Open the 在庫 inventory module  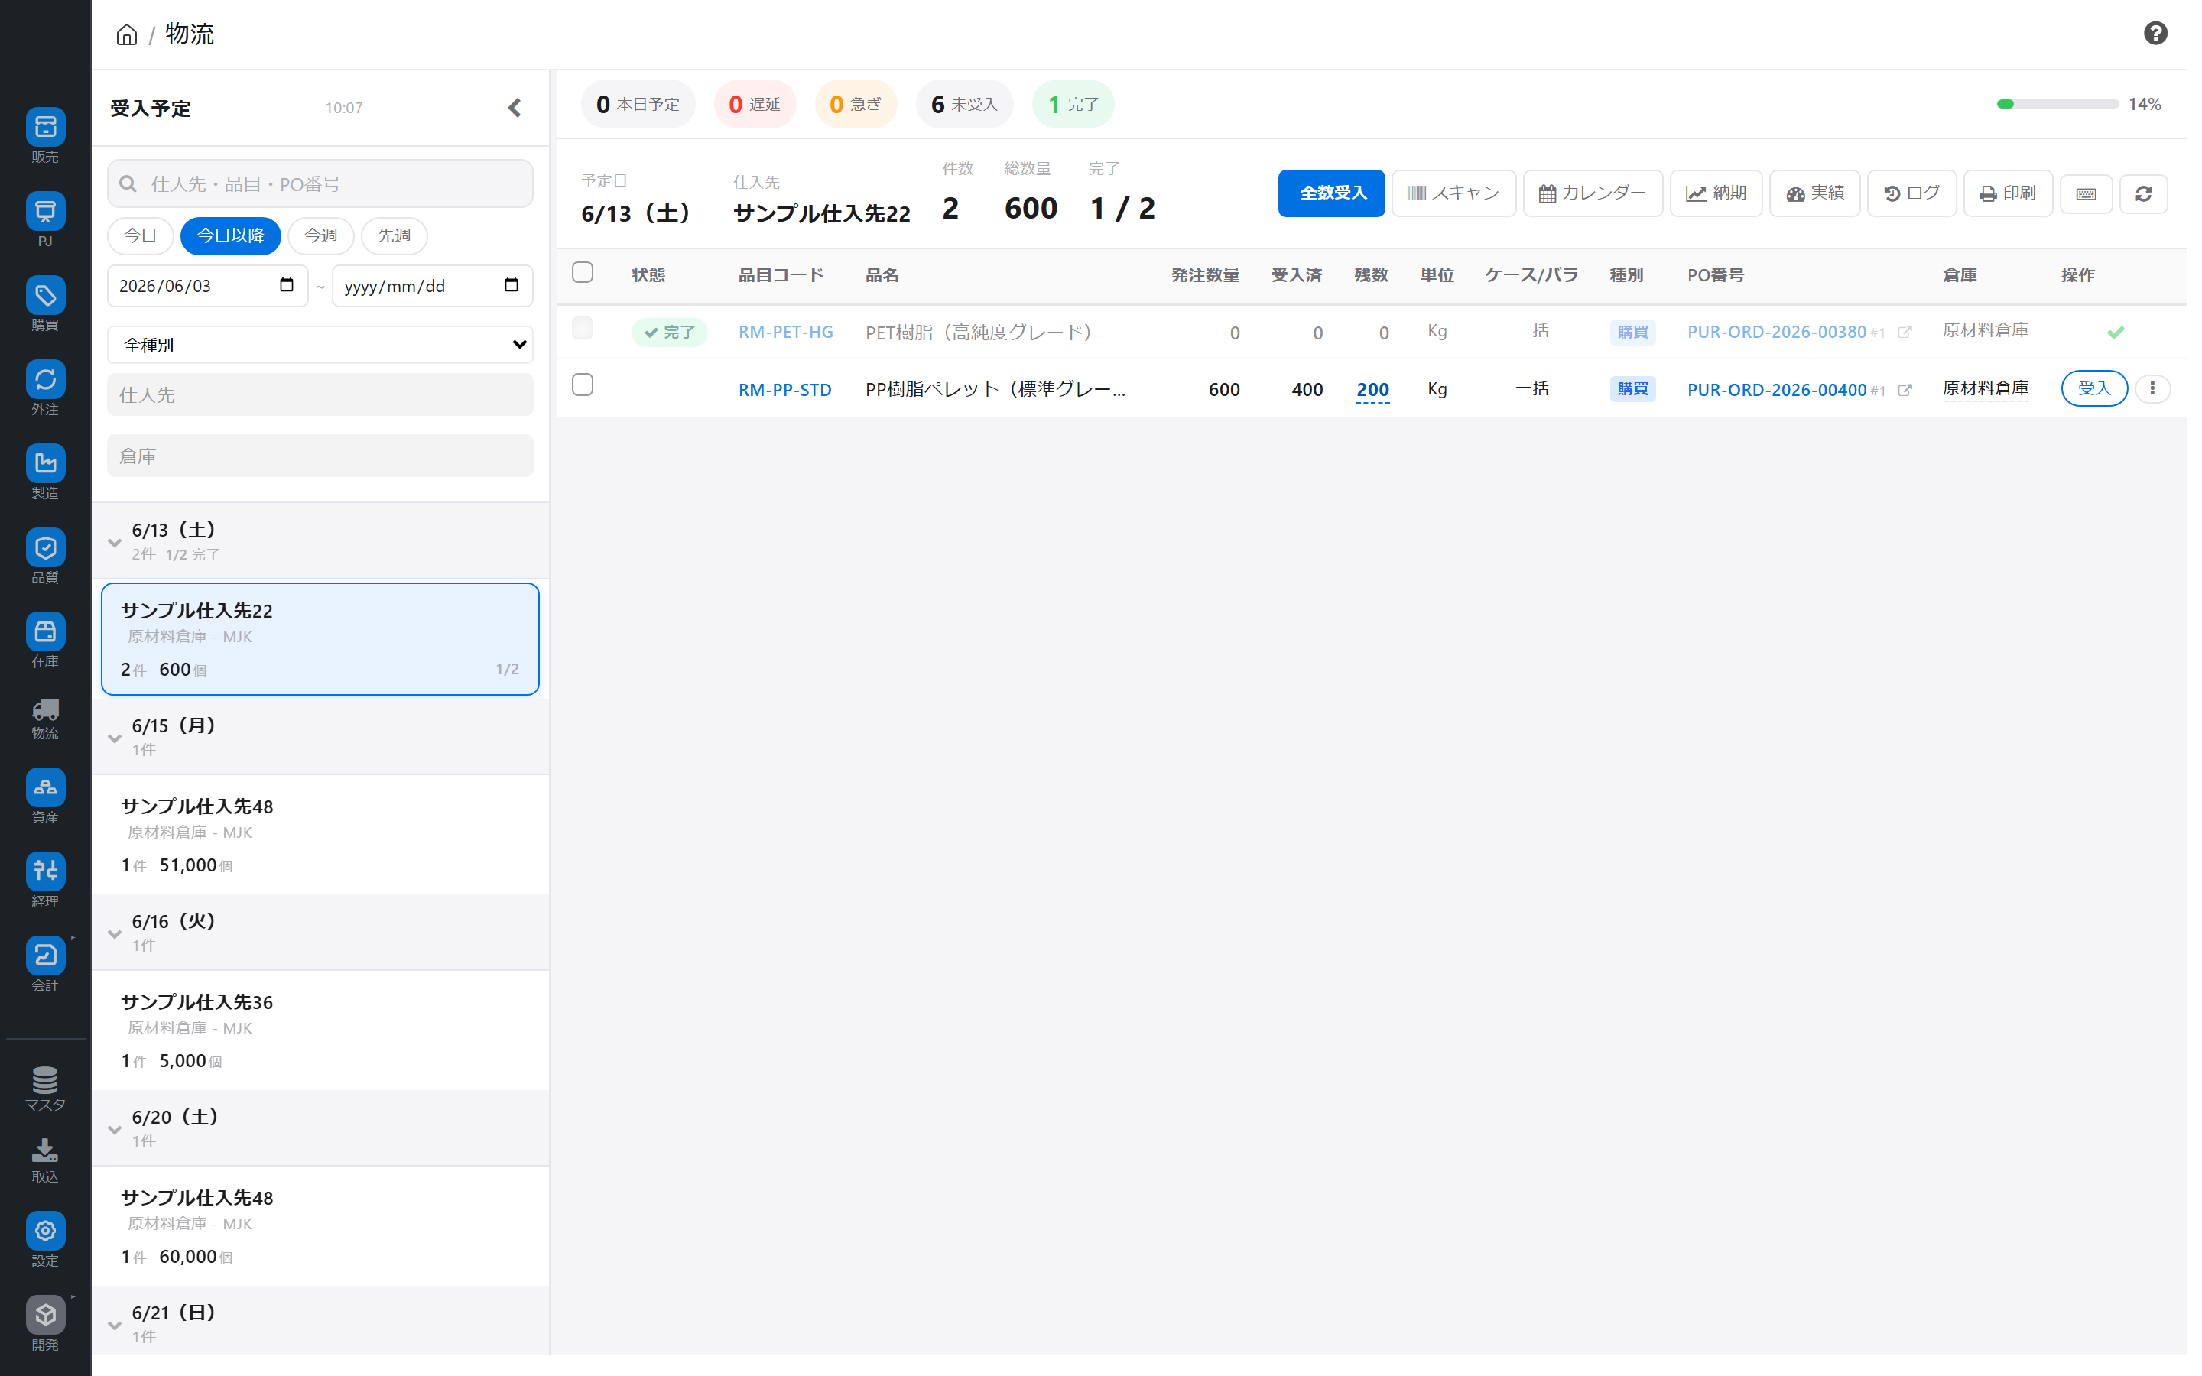[x=46, y=641]
